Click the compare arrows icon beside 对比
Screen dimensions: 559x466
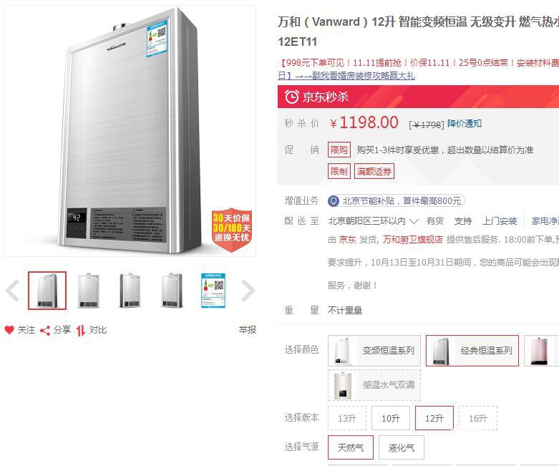(x=81, y=331)
